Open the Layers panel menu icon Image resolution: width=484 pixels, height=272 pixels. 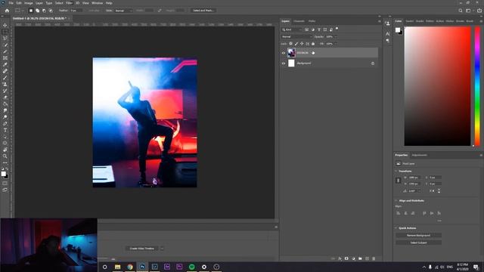pyautogui.click(x=380, y=21)
